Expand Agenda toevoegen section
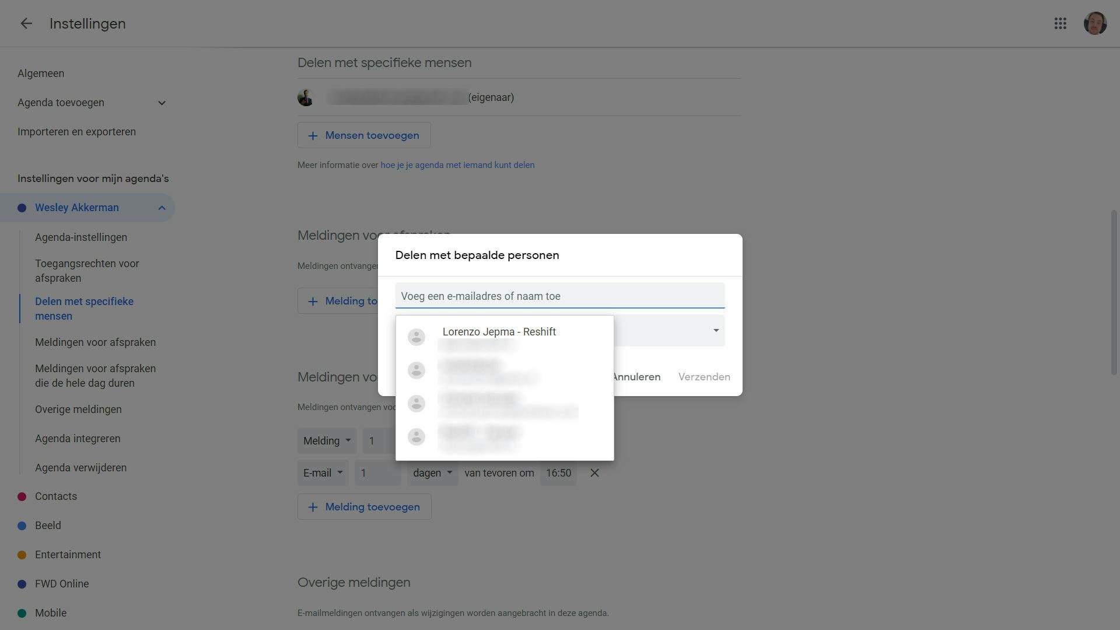This screenshot has width=1120, height=630. pos(162,103)
